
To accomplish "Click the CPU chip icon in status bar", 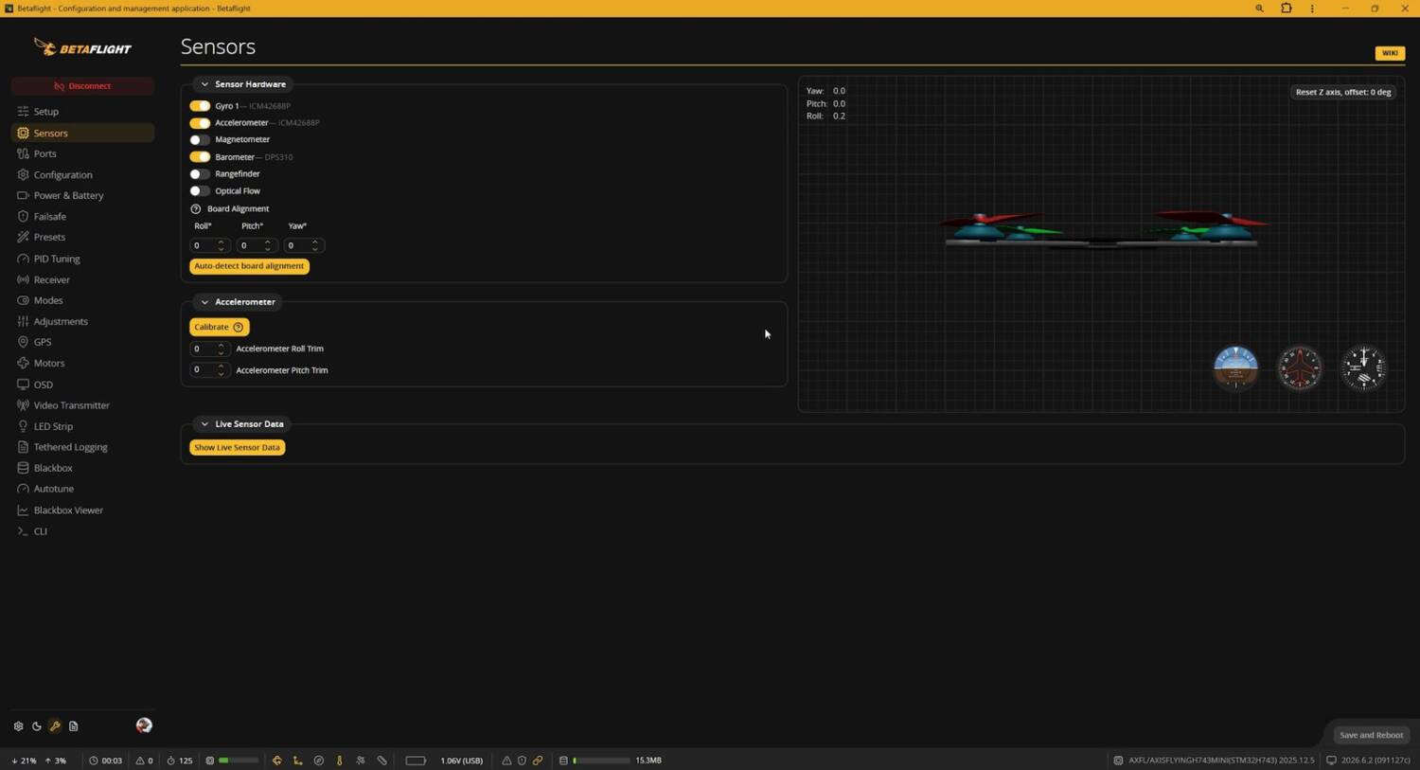I will click(x=210, y=761).
